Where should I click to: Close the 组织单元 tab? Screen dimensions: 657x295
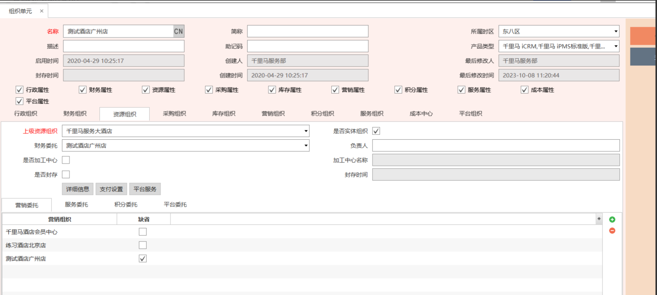tap(42, 11)
